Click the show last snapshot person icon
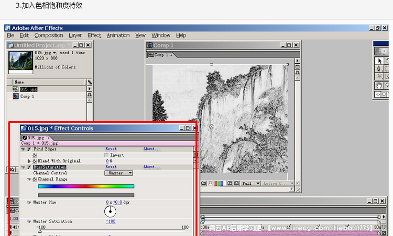This screenshot has height=236, width=393. pos(210,184)
